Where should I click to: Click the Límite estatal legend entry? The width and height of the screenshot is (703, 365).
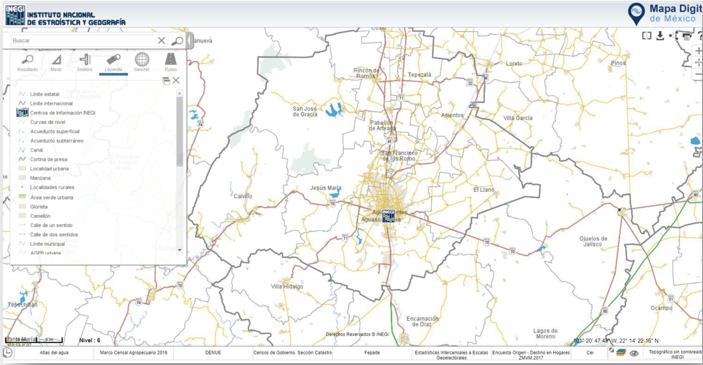tap(45, 94)
